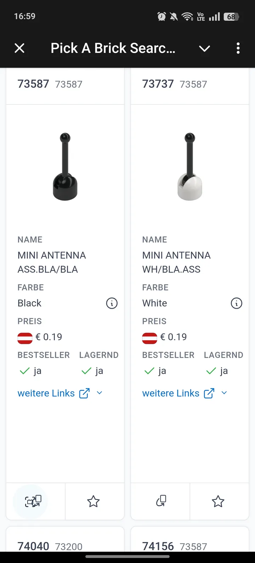Tap the Austria flag on the white antenna price
This screenshot has width=255, height=563.
pyautogui.click(x=149, y=337)
